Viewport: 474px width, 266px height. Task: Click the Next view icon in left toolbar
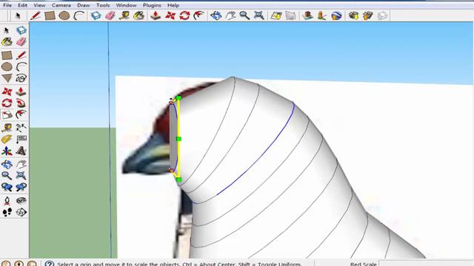[x=21, y=187]
